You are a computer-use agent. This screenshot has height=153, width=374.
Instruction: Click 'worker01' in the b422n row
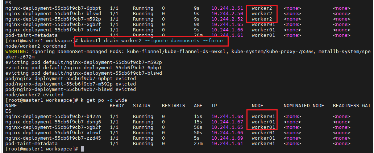click(x=263, y=117)
